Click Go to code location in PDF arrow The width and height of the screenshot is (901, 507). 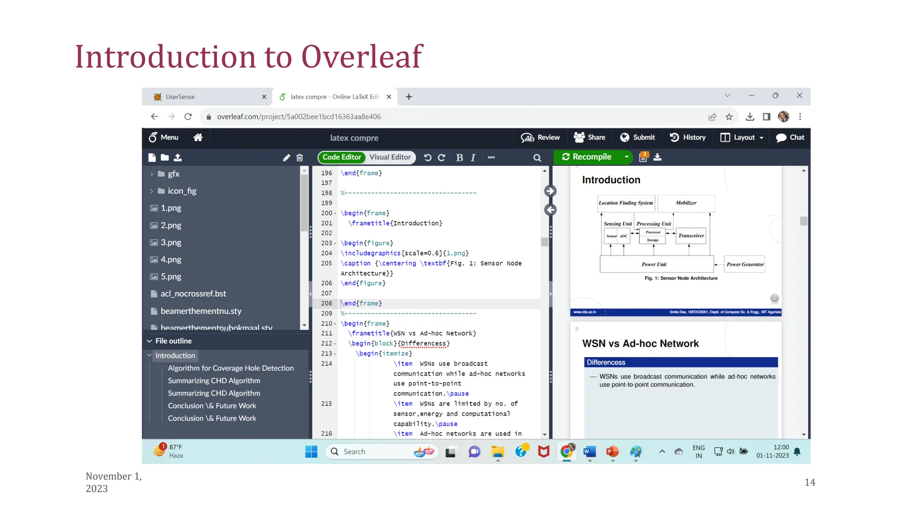550,191
